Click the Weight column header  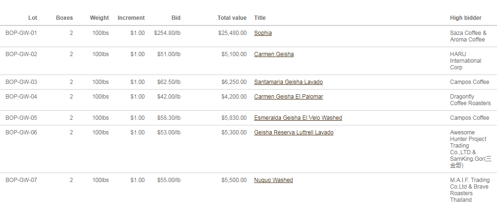(99, 18)
